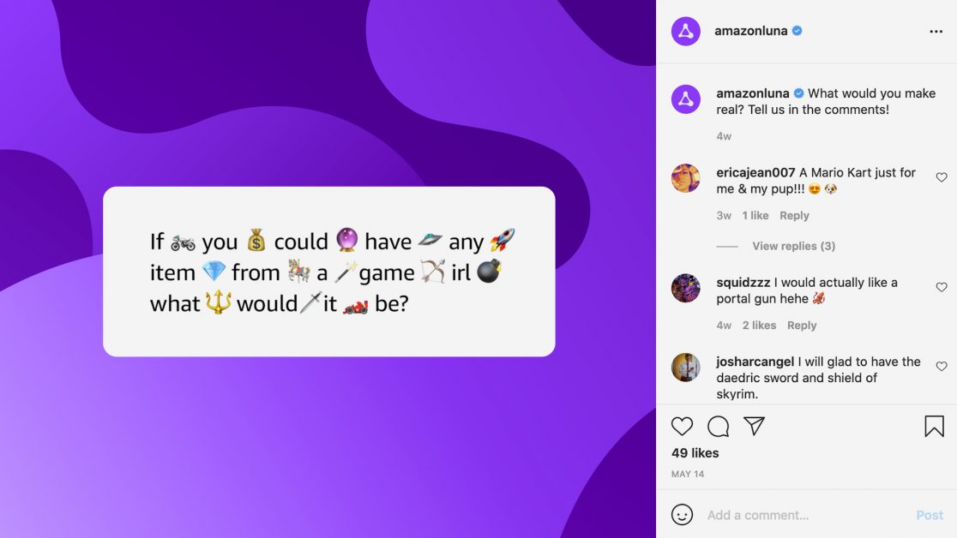Save post with the bookmark icon
Screen dimensions: 957x538
click(934, 427)
